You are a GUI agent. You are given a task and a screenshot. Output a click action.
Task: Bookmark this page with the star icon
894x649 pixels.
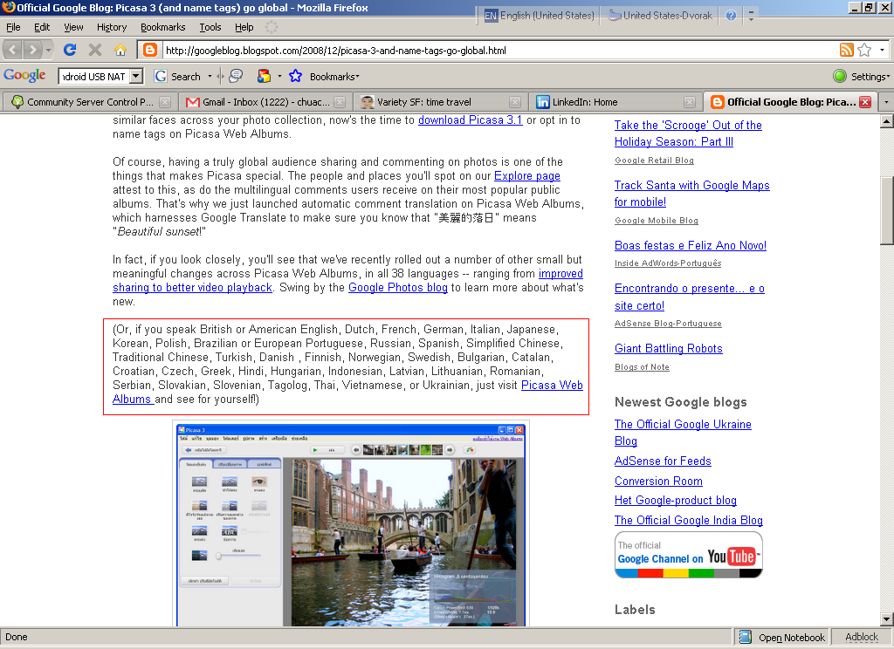(864, 50)
